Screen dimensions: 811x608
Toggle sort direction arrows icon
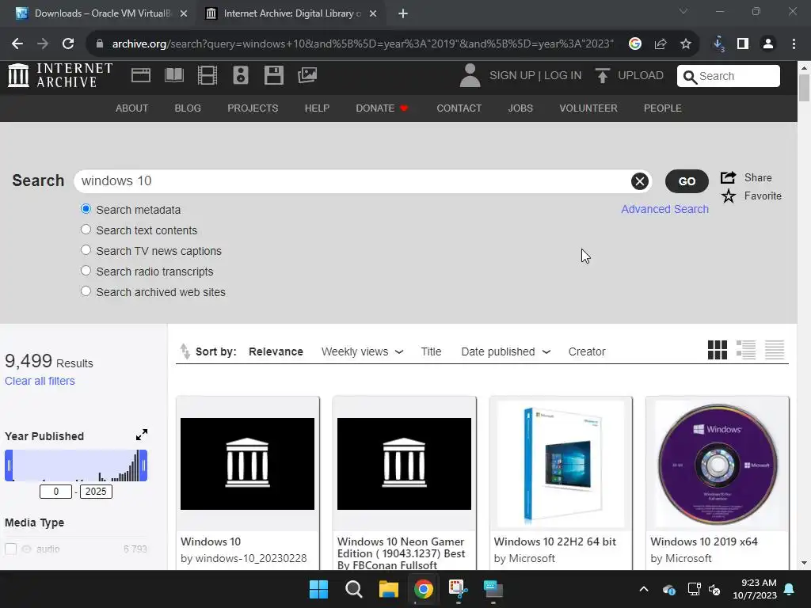coord(185,351)
